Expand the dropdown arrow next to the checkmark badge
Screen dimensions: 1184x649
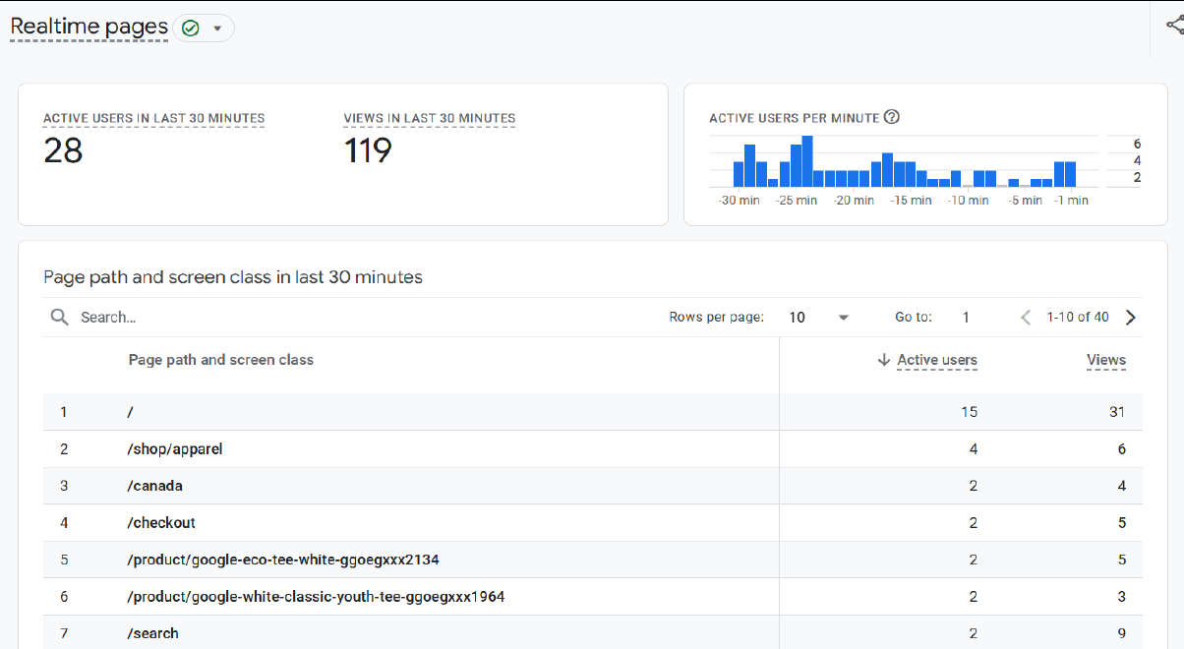(216, 28)
